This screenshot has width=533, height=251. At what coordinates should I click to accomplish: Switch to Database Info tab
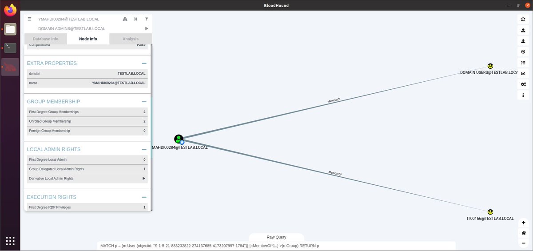tap(45, 39)
